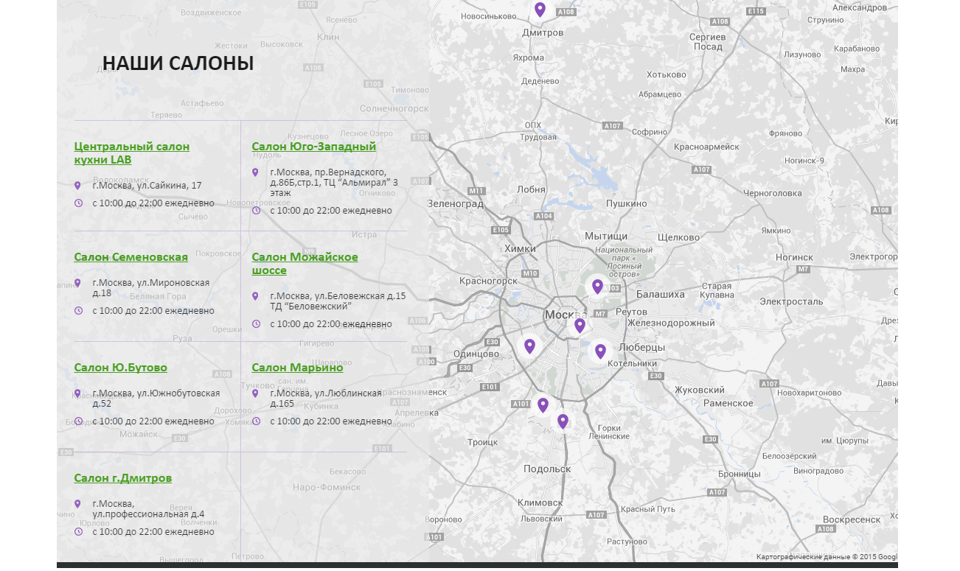Select map marker right beside Москва label
This screenshot has height=571, width=960.
click(580, 326)
